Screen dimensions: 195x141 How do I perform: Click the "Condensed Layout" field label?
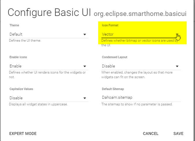[114, 57]
